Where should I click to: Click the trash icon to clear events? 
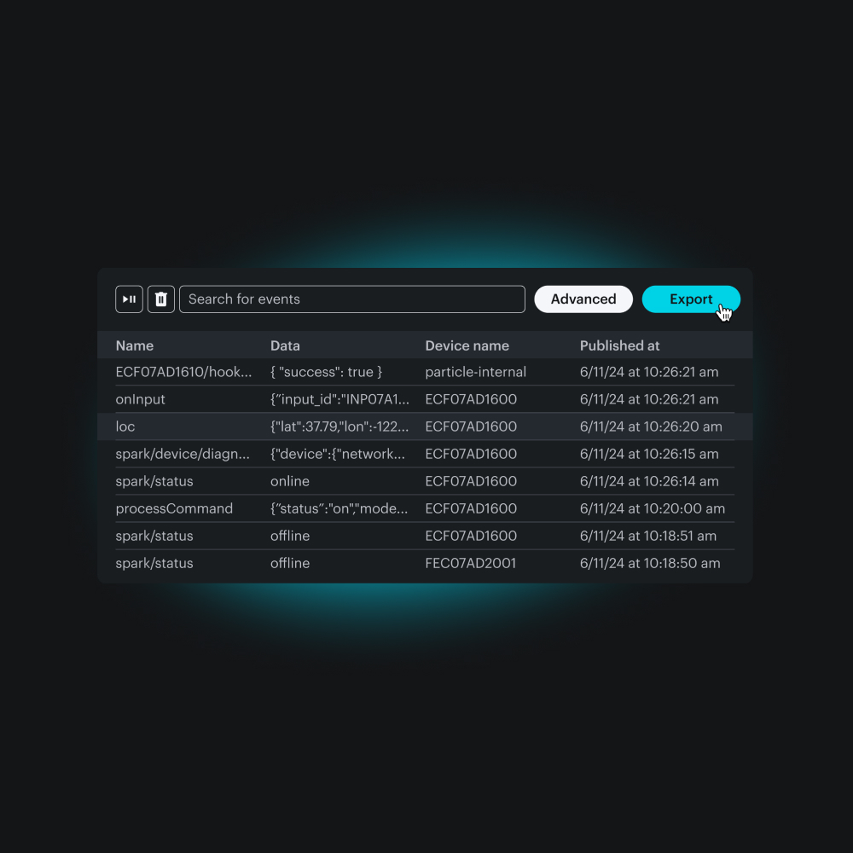pyautogui.click(x=160, y=299)
